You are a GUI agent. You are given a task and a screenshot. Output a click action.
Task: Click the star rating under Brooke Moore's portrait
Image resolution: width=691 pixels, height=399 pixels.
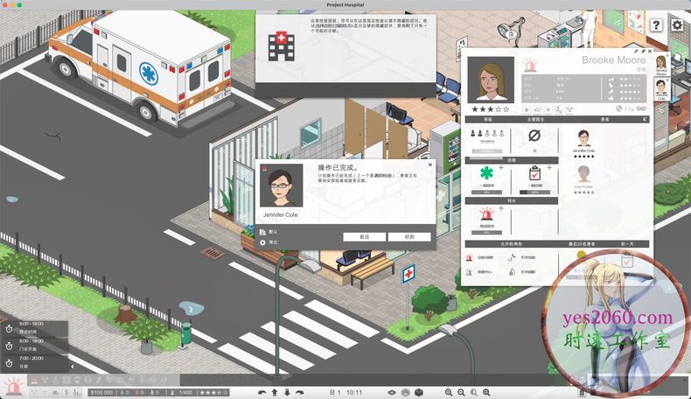490,109
